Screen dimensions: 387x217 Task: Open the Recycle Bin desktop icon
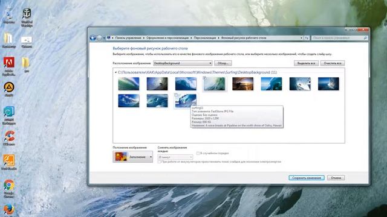(8, 15)
